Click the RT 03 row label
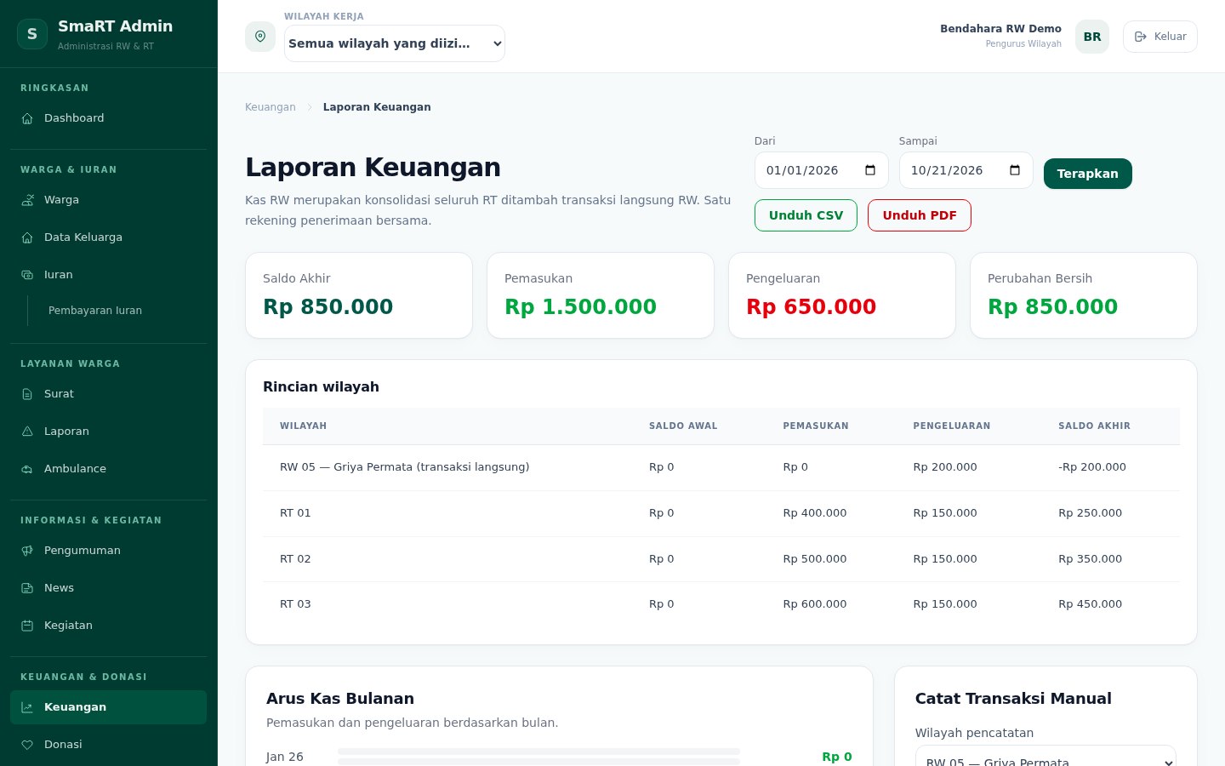 (x=295, y=604)
